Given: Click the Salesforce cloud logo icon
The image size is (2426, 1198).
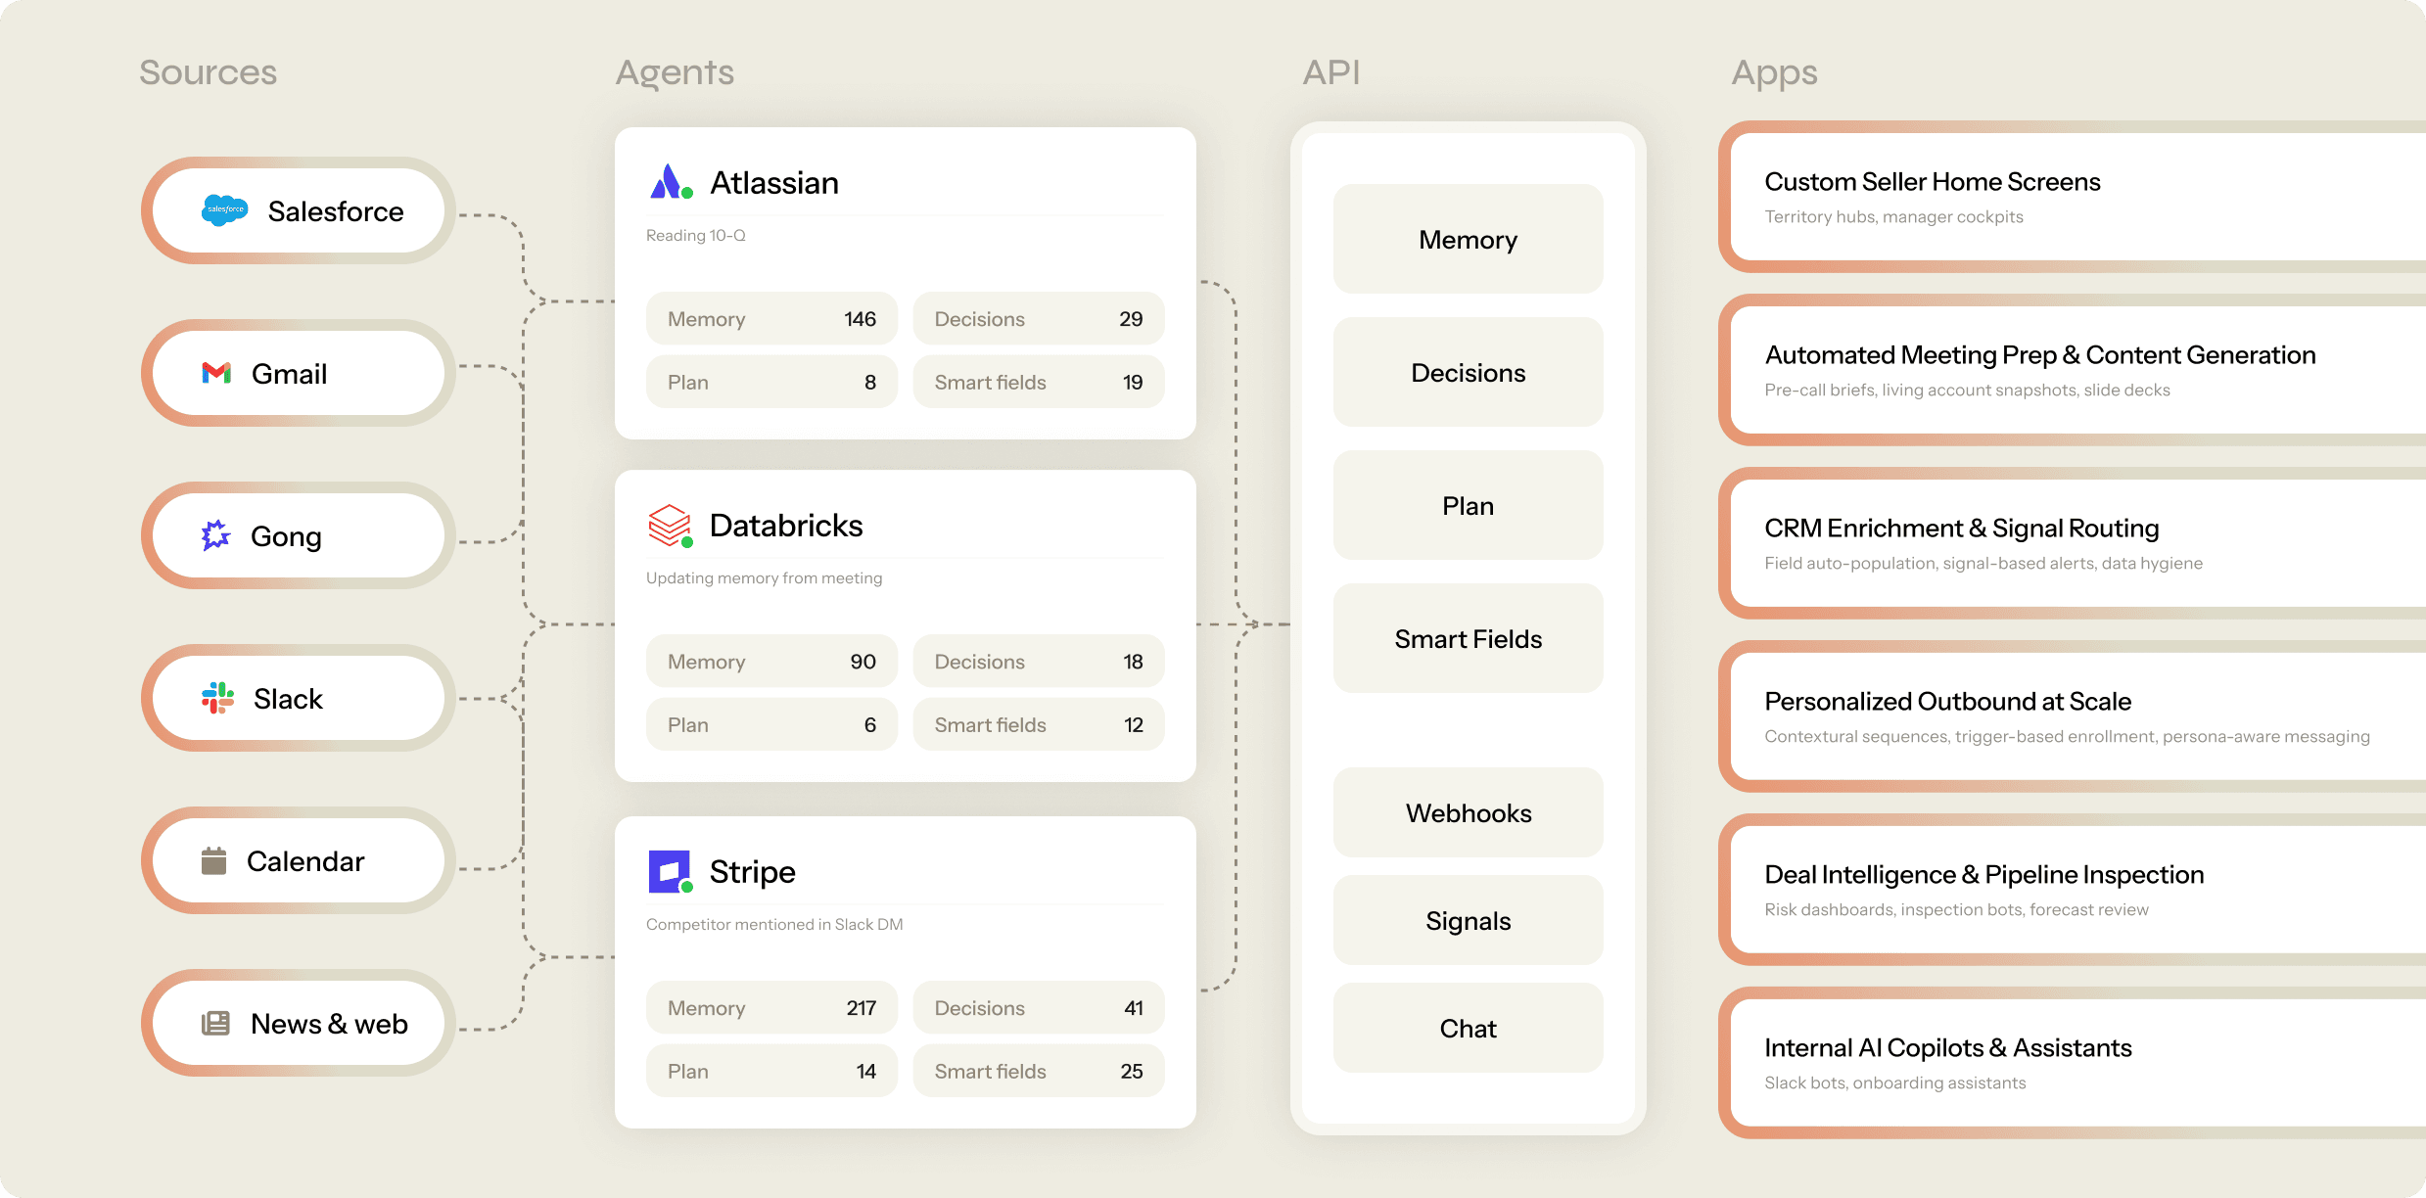Looking at the screenshot, I should [224, 210].
